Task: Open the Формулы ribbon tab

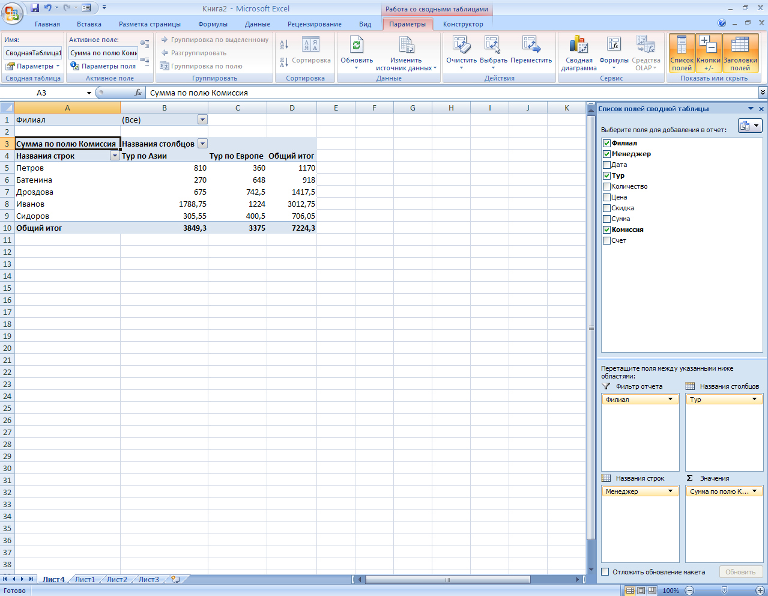Action: click(213, 24)
